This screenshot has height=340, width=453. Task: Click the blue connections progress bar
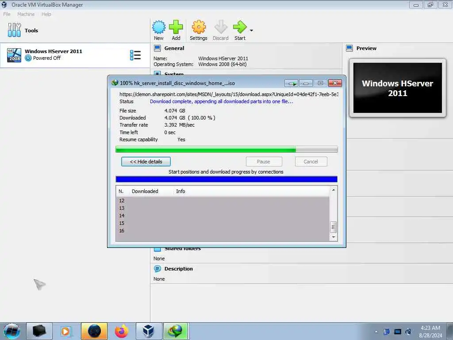click(x=226, y=179)
